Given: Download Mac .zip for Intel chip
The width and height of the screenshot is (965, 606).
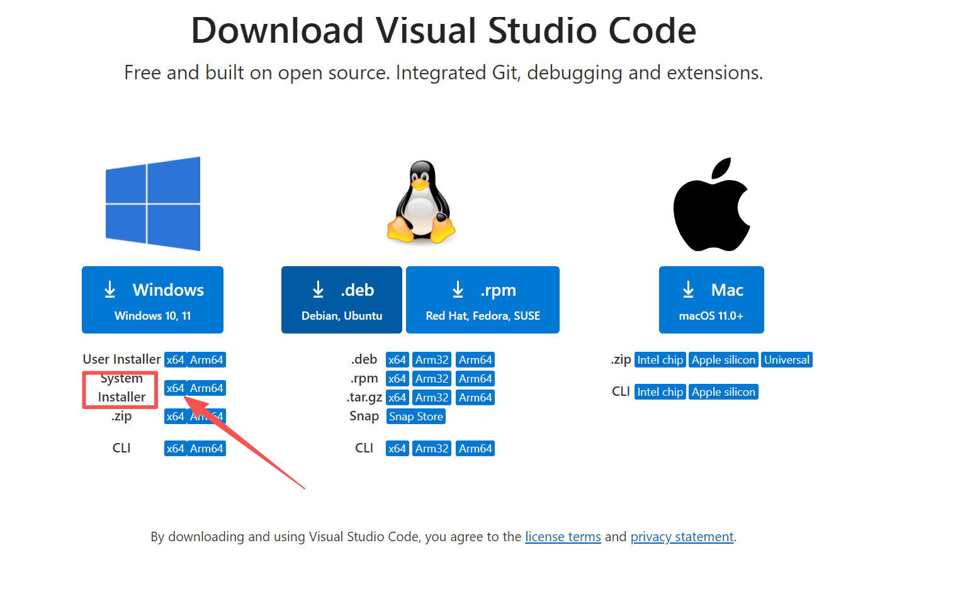Looking at the screenshot, I should [660, 360].
